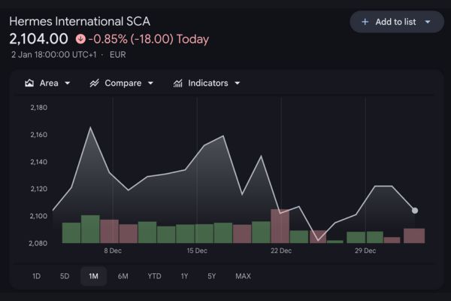Click the Compare lines icon
451x301 pixels.
pos(94,83)
